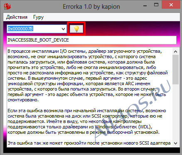Click the word 'смонтировано.' in the description
Screen dimensions: 182x155
[x=23, y=100]
